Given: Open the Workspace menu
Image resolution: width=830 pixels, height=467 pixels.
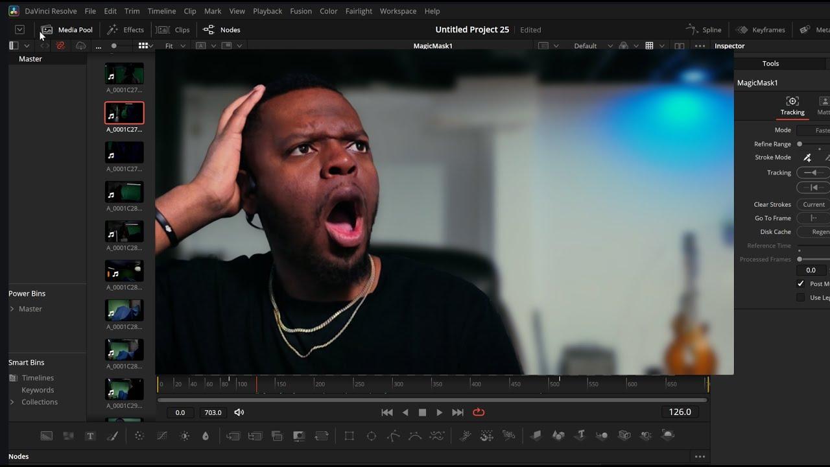Looking at the screenshot, I should (398, 11).
